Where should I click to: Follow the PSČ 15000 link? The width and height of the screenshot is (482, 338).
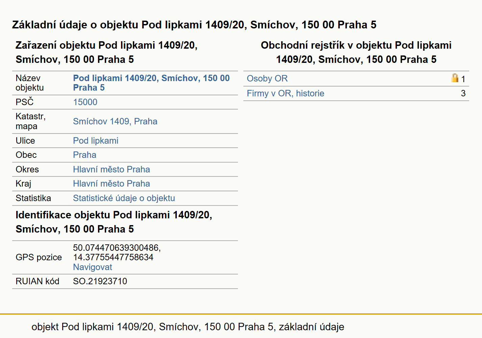point(85,102)
